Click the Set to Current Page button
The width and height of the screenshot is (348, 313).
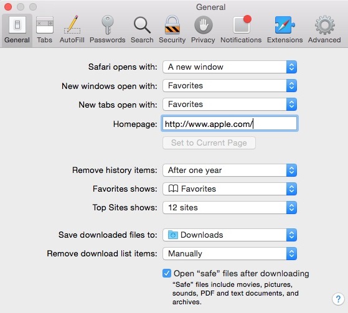click(x=209, y=143)
